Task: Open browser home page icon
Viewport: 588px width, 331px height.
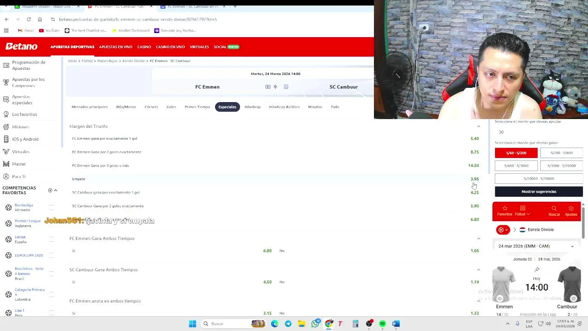Action: pos(40,19)
